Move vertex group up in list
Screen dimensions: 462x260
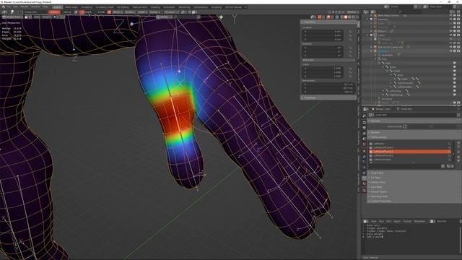point(458,157)
